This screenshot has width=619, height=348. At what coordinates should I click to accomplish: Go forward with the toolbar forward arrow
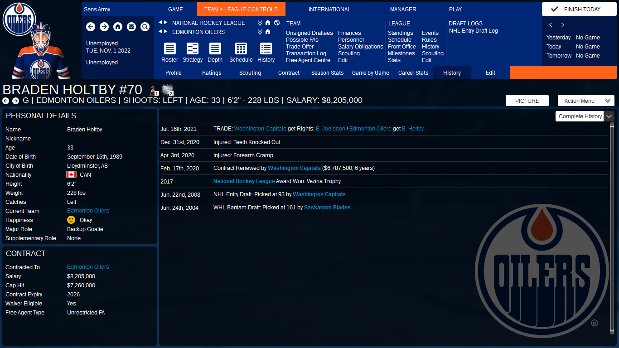(104, 27)
